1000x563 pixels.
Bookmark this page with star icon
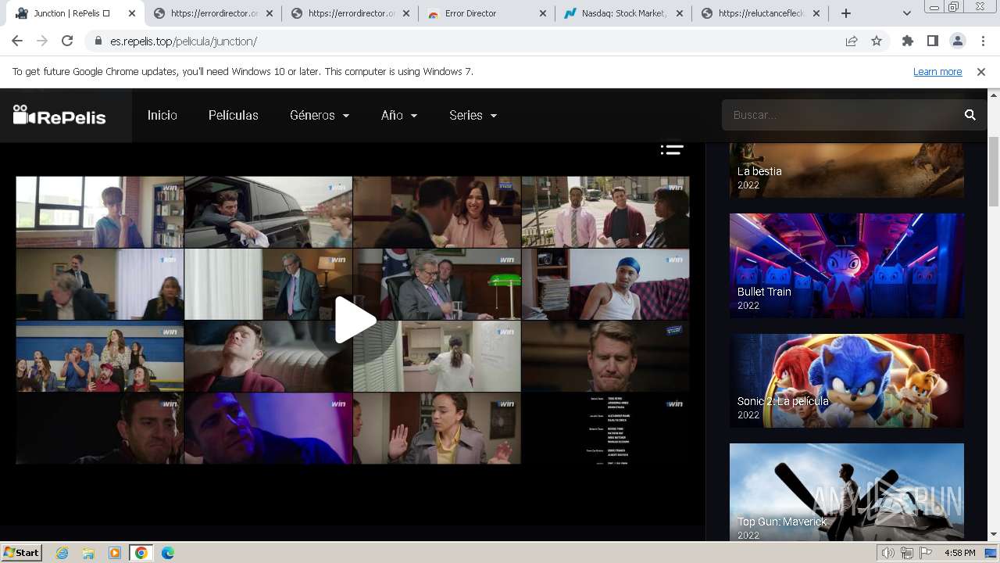[x=877, y=41]
